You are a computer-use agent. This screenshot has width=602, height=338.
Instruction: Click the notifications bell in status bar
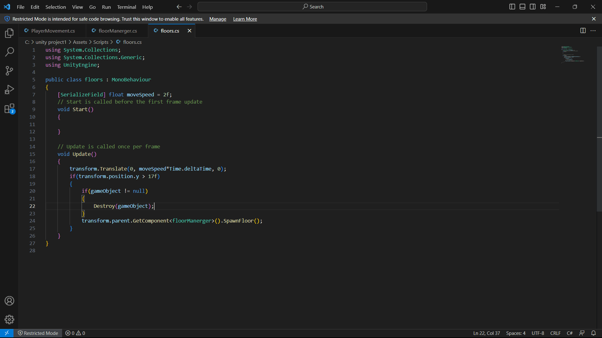[594, 333]
